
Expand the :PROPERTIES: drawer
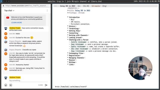[x=73, y=8]
